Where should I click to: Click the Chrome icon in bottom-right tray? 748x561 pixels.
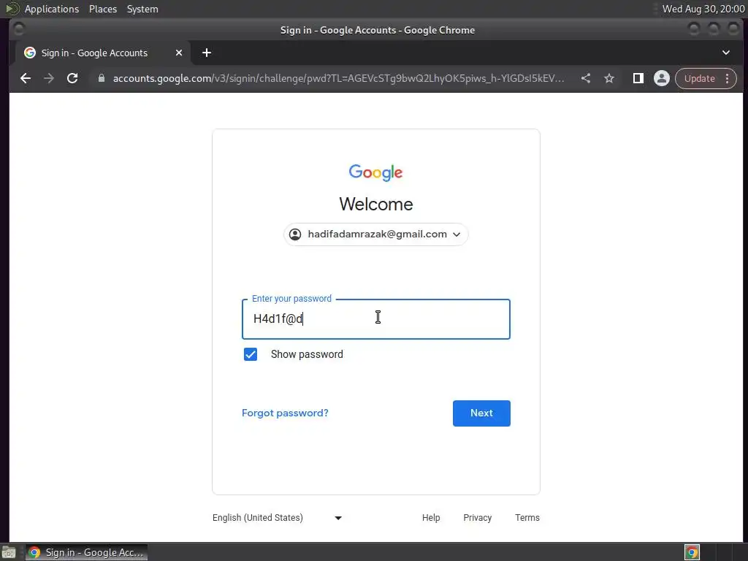pos(692,552)
